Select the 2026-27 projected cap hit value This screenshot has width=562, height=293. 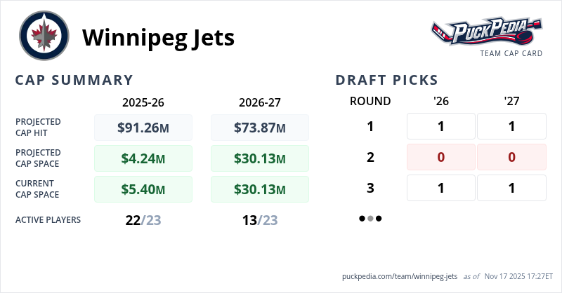click(x=259, y=128)
